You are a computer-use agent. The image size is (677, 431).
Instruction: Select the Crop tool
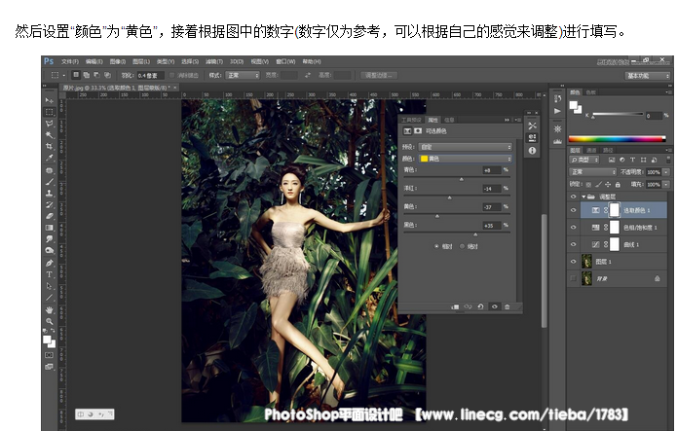coord(50,146)
